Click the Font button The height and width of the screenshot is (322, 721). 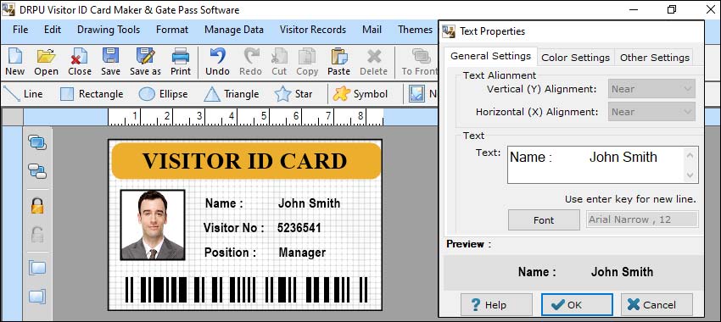pyautogui.click(x=544, y=220)
